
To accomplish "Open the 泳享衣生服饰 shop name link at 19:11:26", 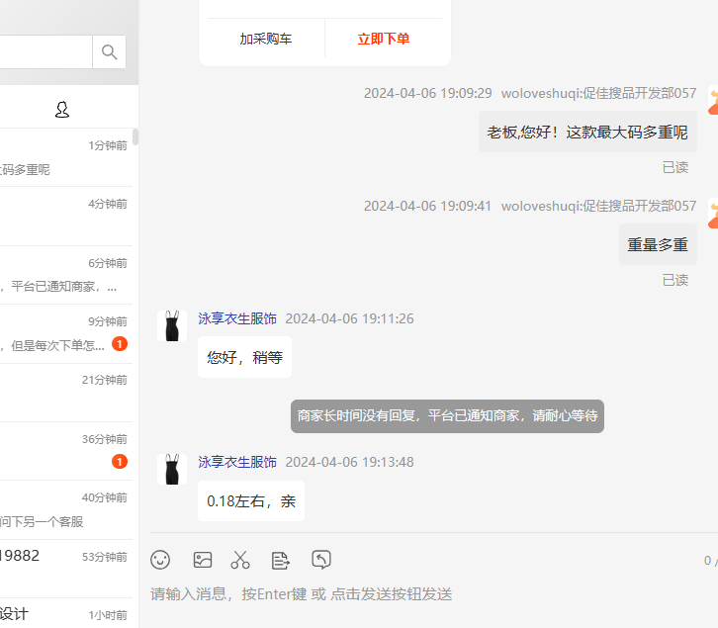I will point(237,318).
